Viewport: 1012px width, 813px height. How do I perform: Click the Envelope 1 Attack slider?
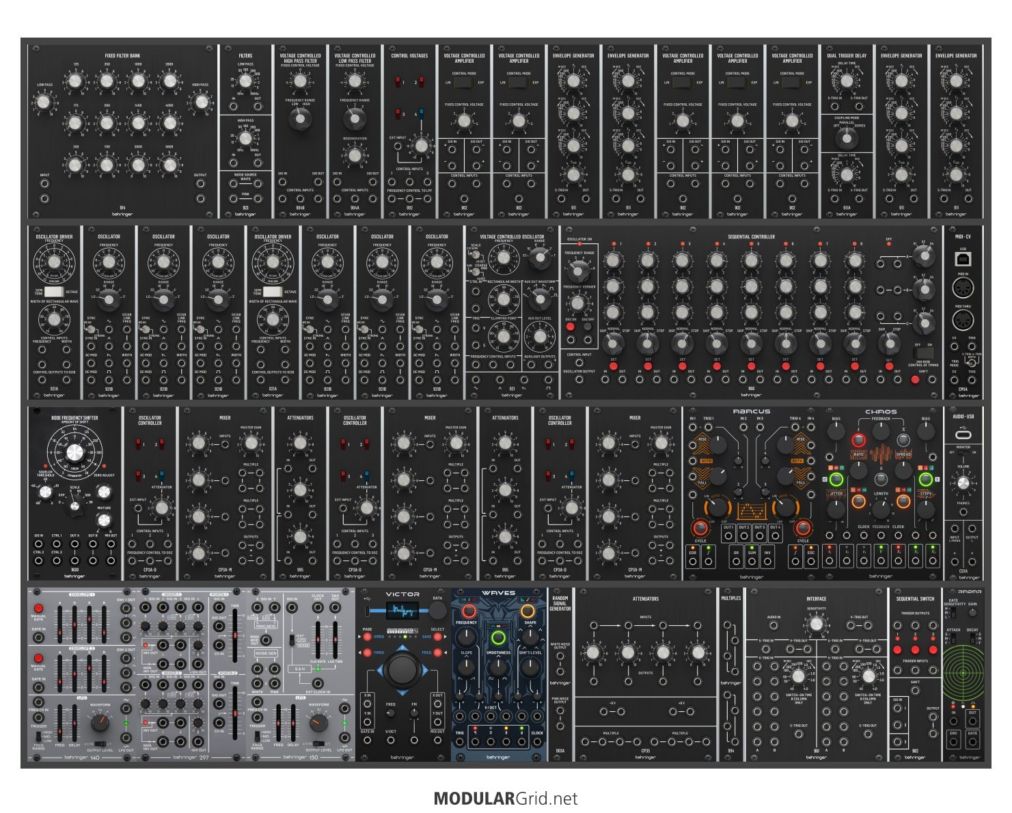(x=61, y=622)
